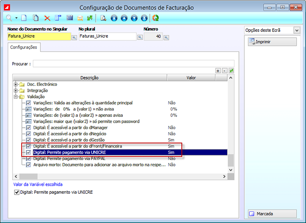Viewport: 306px width, 223px height.
Task: Click the Nome do Documento no Singular field
Action: click(x=39, y=36)
